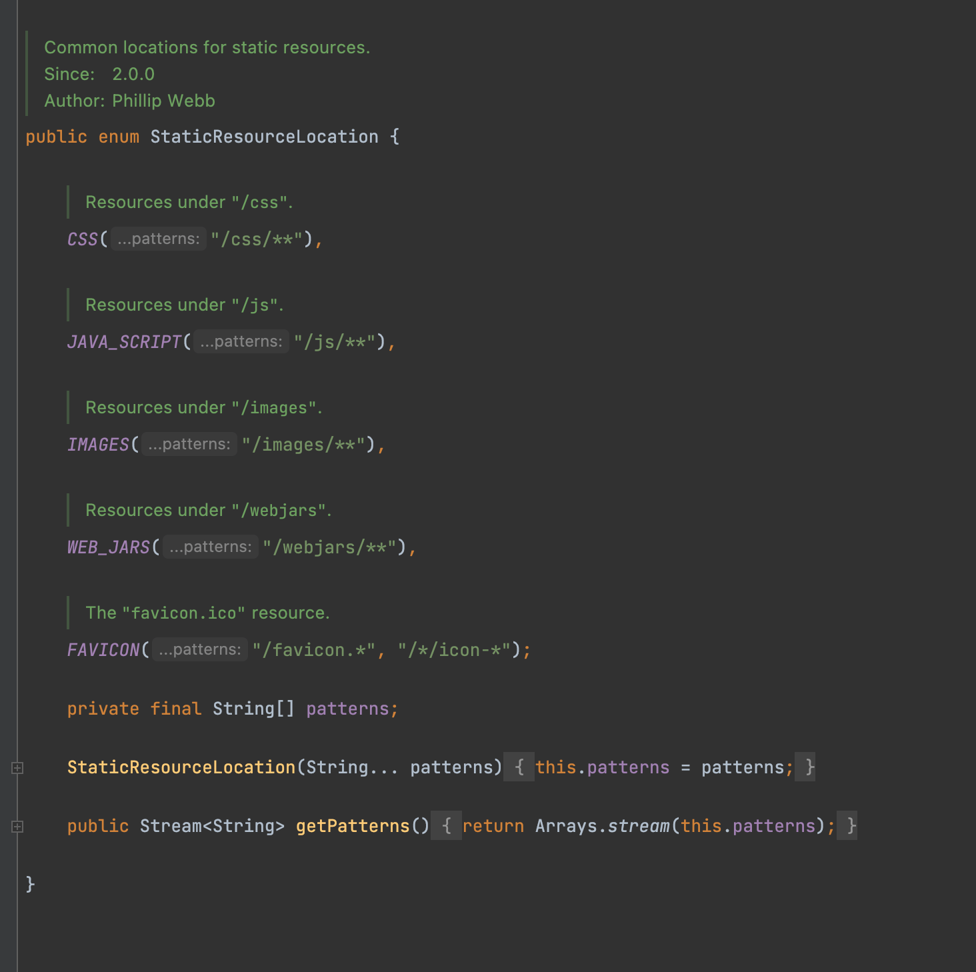Click the patterns hint next to CSS
The height and width of the screenshot is (972, 976).
click(159, 239)
